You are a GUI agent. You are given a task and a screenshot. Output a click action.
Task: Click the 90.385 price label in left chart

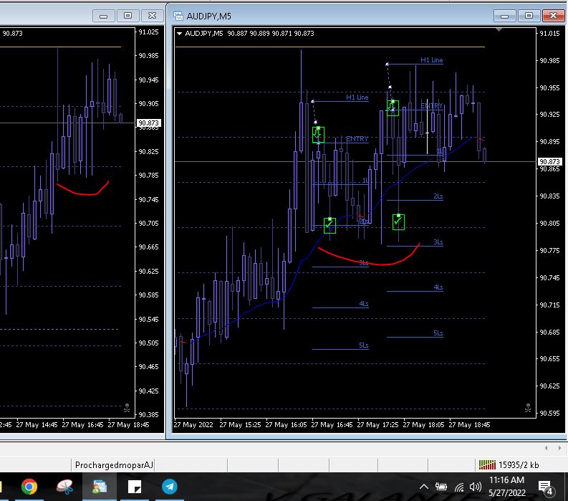point(149,414)
